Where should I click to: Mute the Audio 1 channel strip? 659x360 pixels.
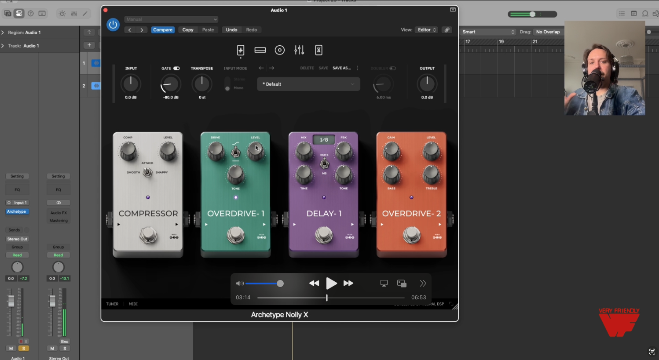[11, 348]
